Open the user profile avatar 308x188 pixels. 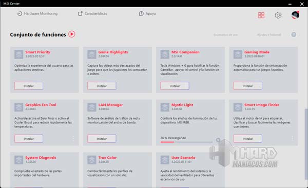[295, 15]
